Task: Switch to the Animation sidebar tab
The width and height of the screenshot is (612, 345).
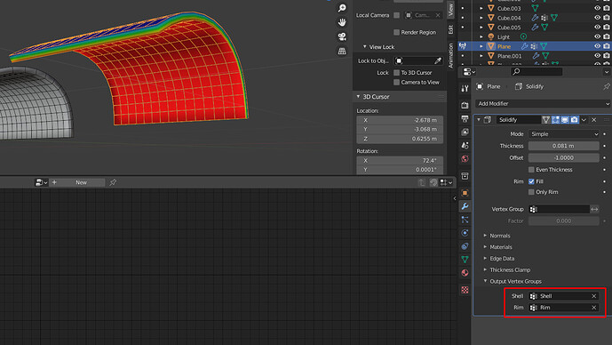Action: 451,55
